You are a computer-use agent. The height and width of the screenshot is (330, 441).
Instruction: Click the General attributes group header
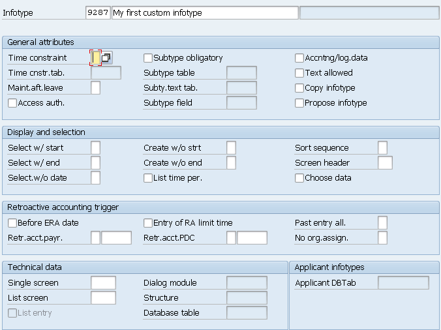coord(220,42)
